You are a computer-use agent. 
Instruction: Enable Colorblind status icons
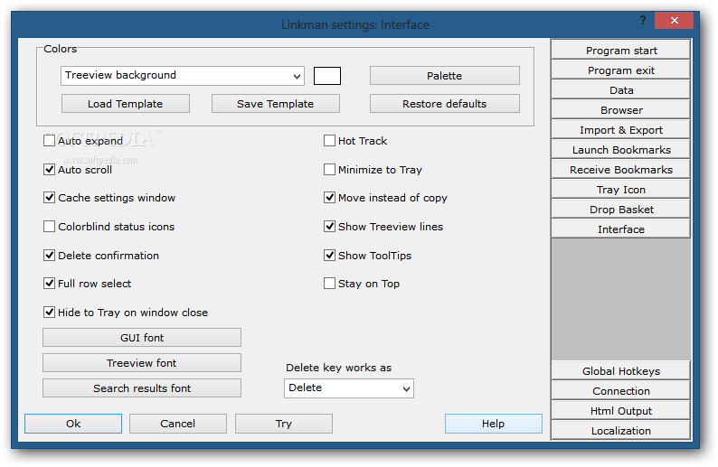[x=49, y=227]
